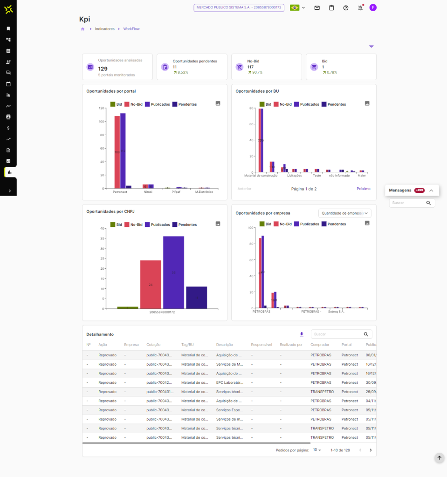Go to Indicadores in the breadcrumb

tap(104, 29)
